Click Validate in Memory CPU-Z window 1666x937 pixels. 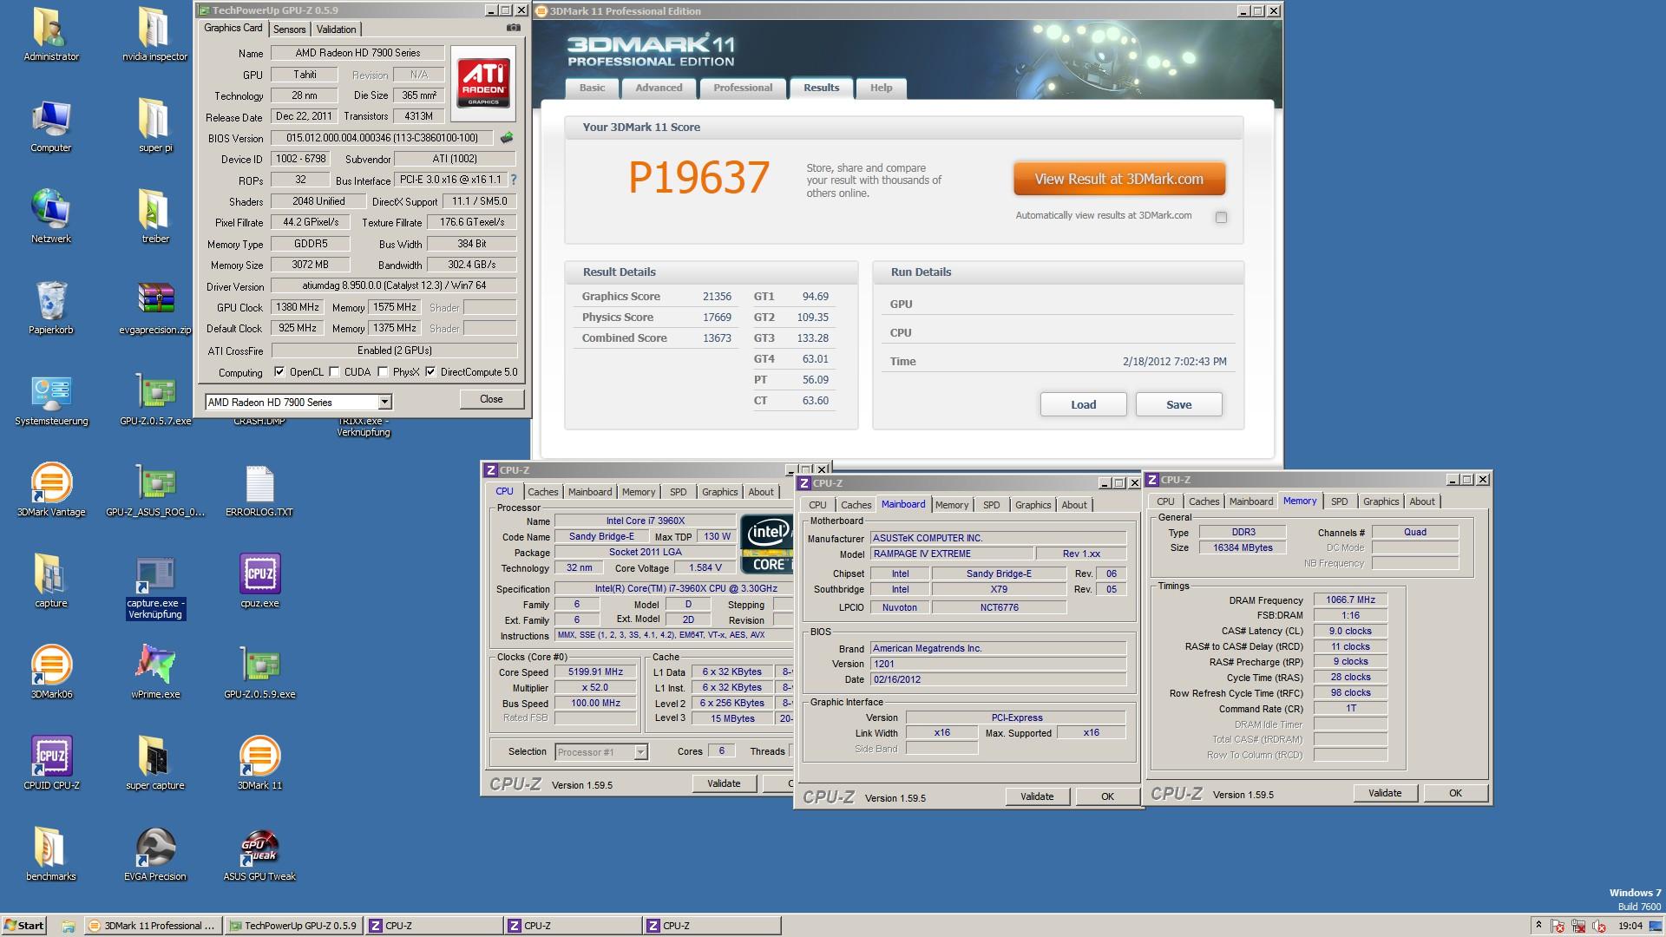tap(1385, 793)
